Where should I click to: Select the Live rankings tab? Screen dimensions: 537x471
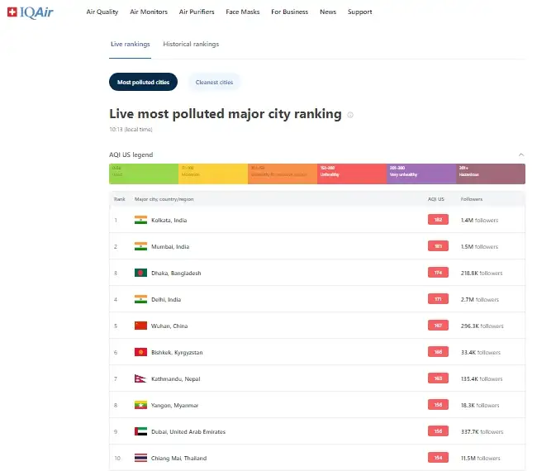click(131, 44)
